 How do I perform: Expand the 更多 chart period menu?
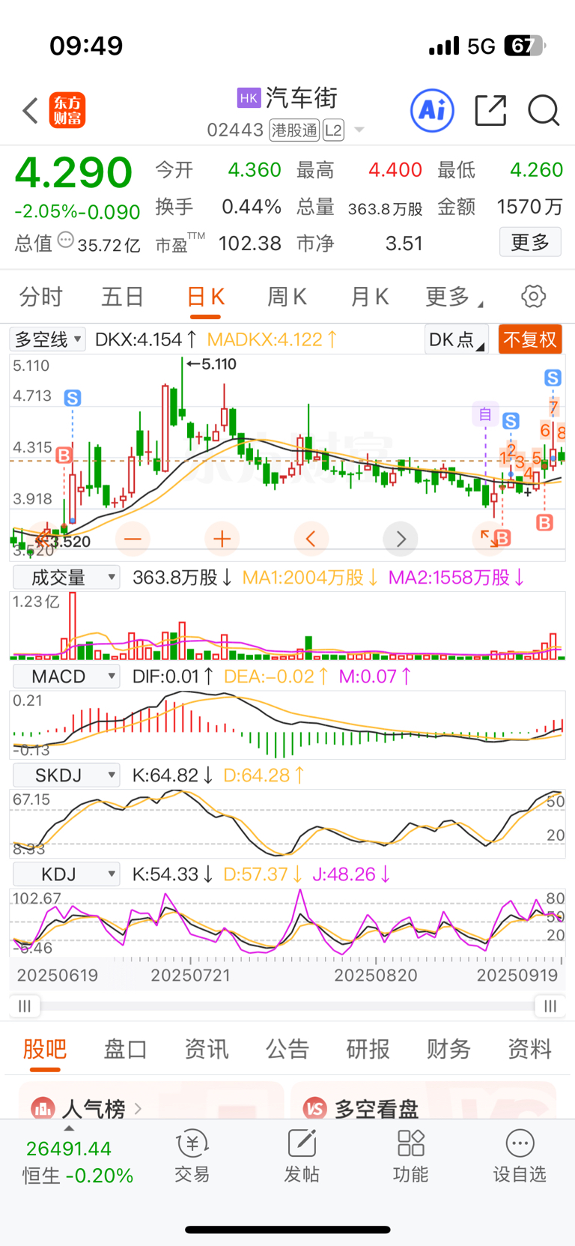(454, 297)
